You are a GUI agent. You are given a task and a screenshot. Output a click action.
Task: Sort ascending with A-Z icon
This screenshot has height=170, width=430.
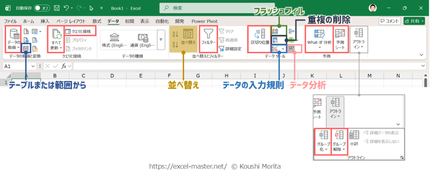tap(175, 34)
